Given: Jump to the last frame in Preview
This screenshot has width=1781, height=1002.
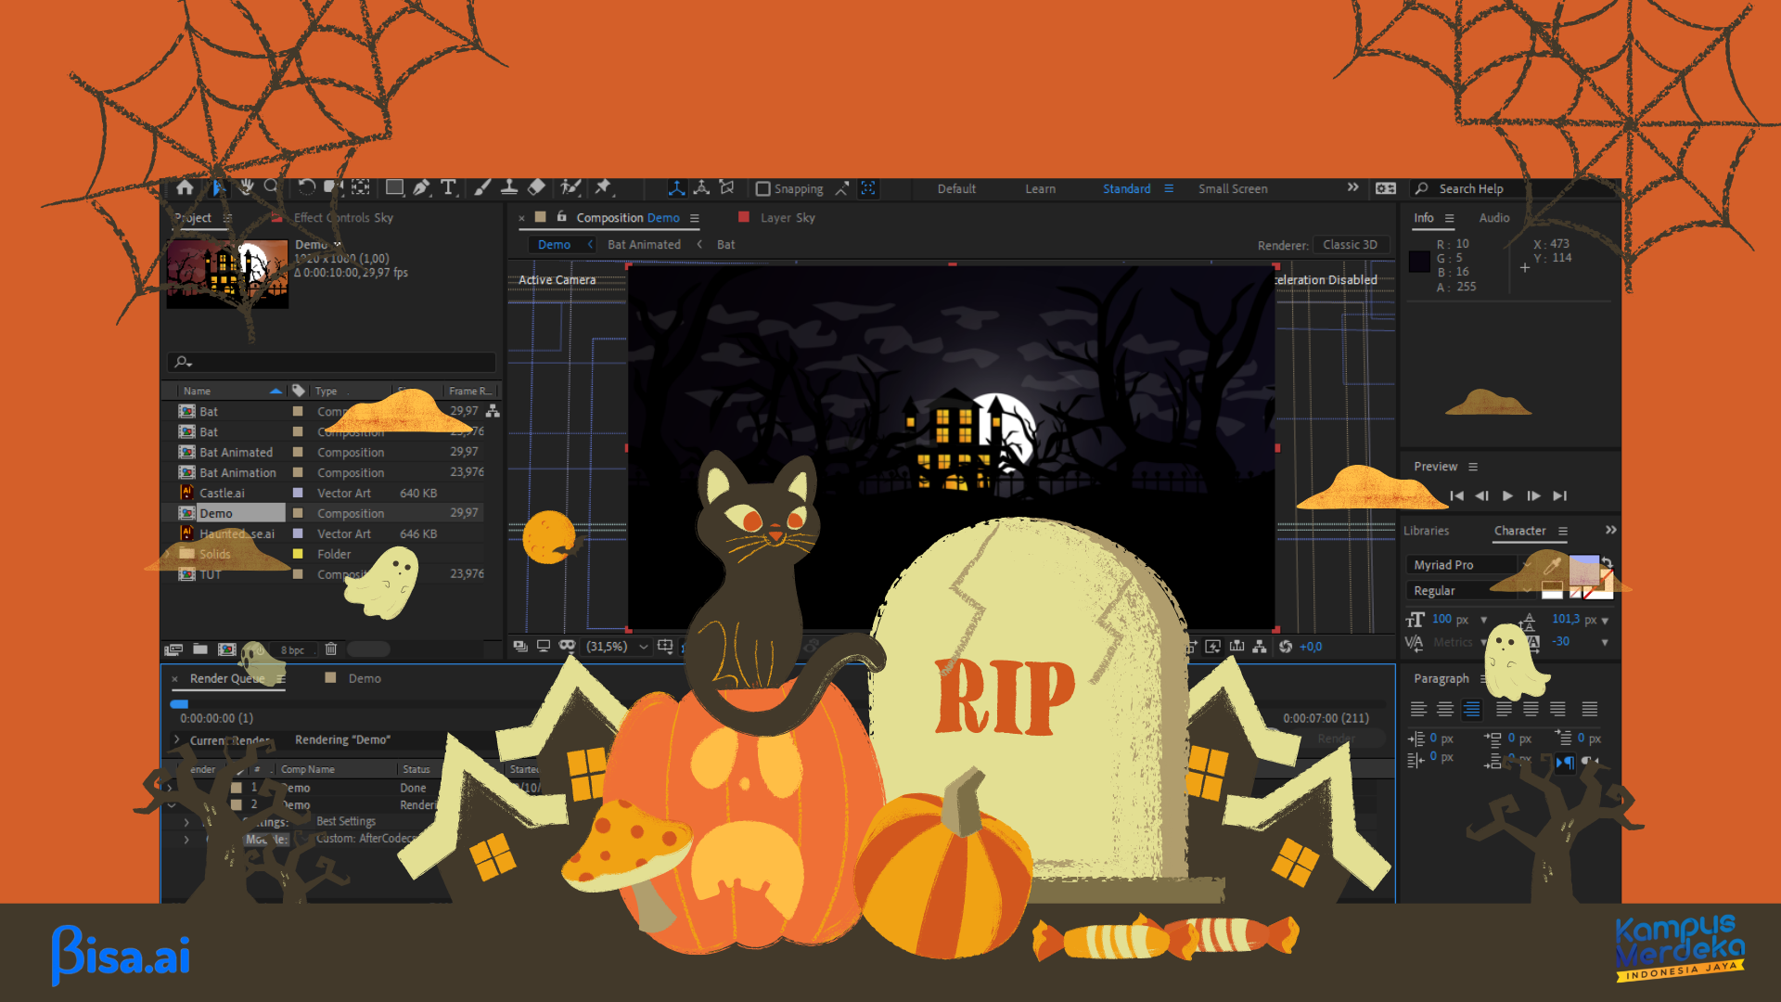Looking at the screenshot, I should [1559, 496].
